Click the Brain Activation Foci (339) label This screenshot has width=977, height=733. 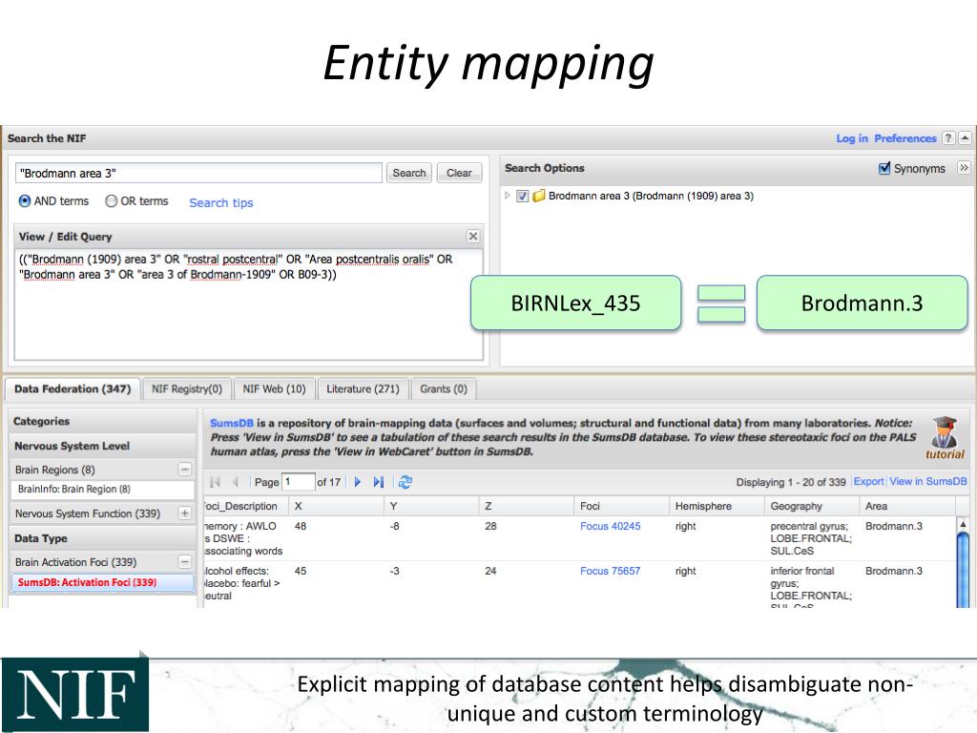(75, 562)
